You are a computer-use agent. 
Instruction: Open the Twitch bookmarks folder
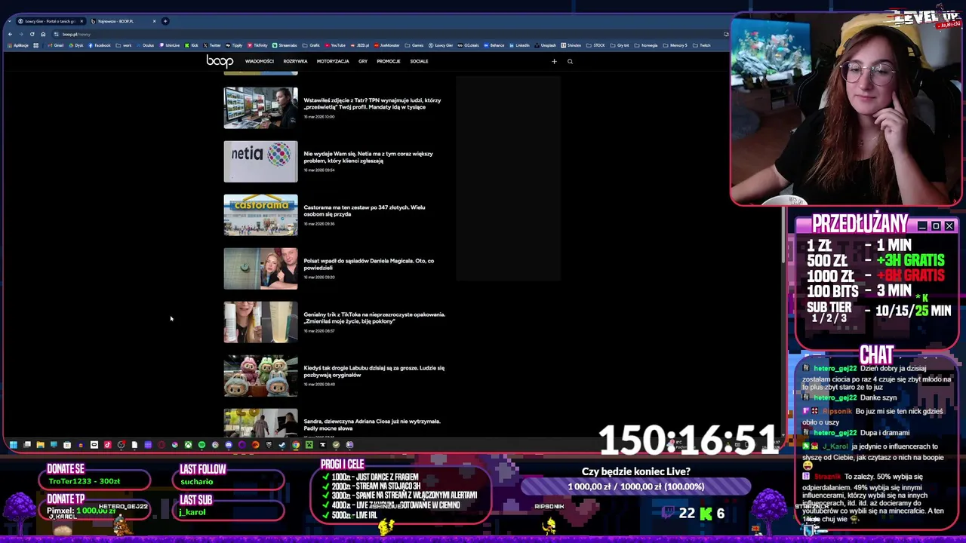702,45
